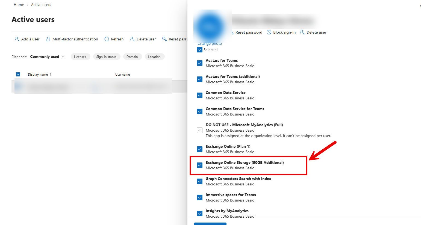Uncheck Exchange Online Storage (50GB Additional) checkbox
421x225 pixels.
pyautogui.click(x=200, y=165)
